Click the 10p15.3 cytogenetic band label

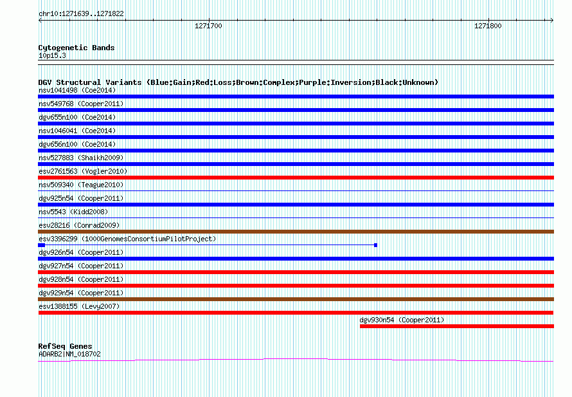point(52,55)
